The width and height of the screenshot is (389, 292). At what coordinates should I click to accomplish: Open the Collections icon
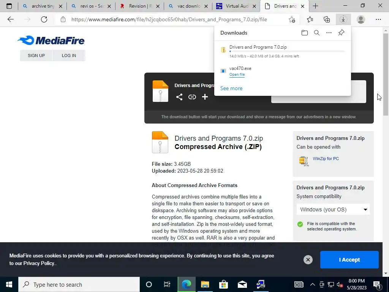327,19
